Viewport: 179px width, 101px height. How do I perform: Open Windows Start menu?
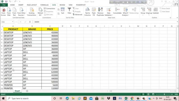[x=3, y=98]
